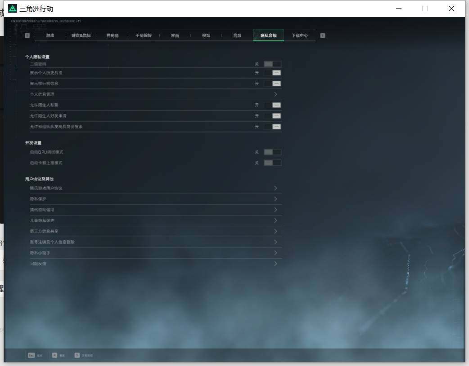469x366 pixels.
Task: Turn off 展示个人历史战绩 switch
Action: 272,73
